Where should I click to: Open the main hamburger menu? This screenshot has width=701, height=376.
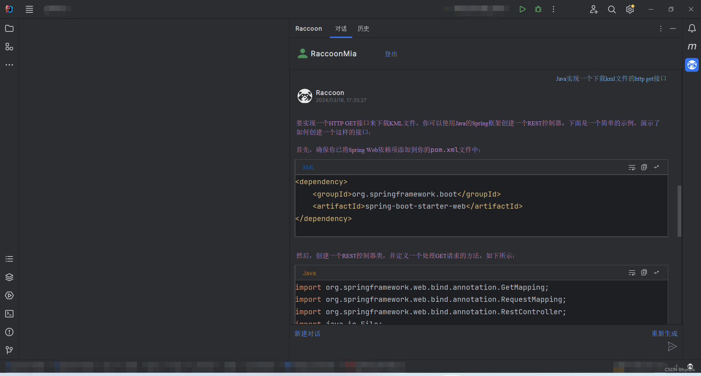(x=29, y=10)
